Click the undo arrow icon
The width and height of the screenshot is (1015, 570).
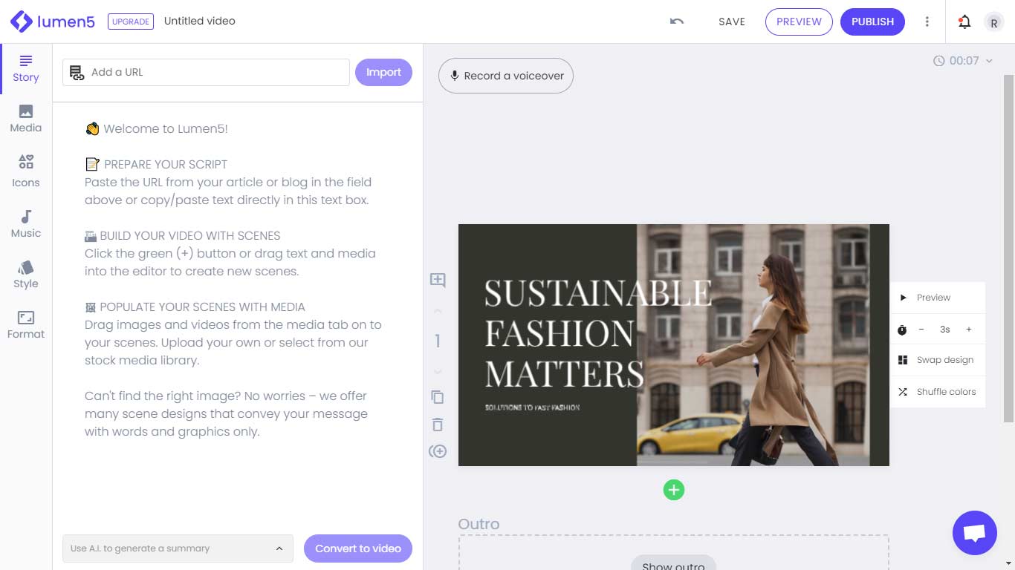(x=676, y=22)
